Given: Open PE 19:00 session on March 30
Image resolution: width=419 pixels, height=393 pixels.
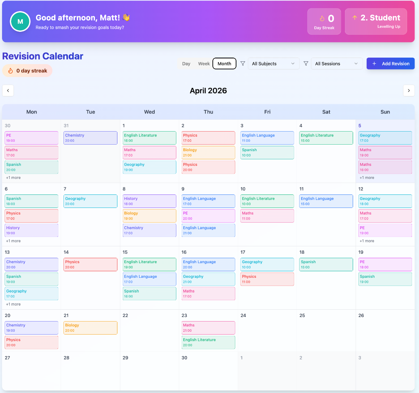Looking at the screenshot, I should point(32,138).
